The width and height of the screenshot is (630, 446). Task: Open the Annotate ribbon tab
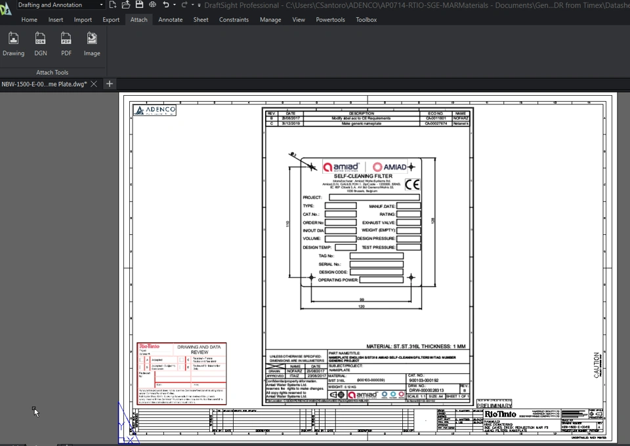[x=170, y=20]
